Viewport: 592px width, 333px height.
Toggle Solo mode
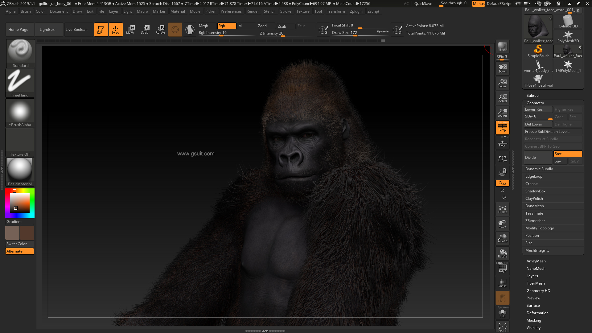[x=502, y=313]
